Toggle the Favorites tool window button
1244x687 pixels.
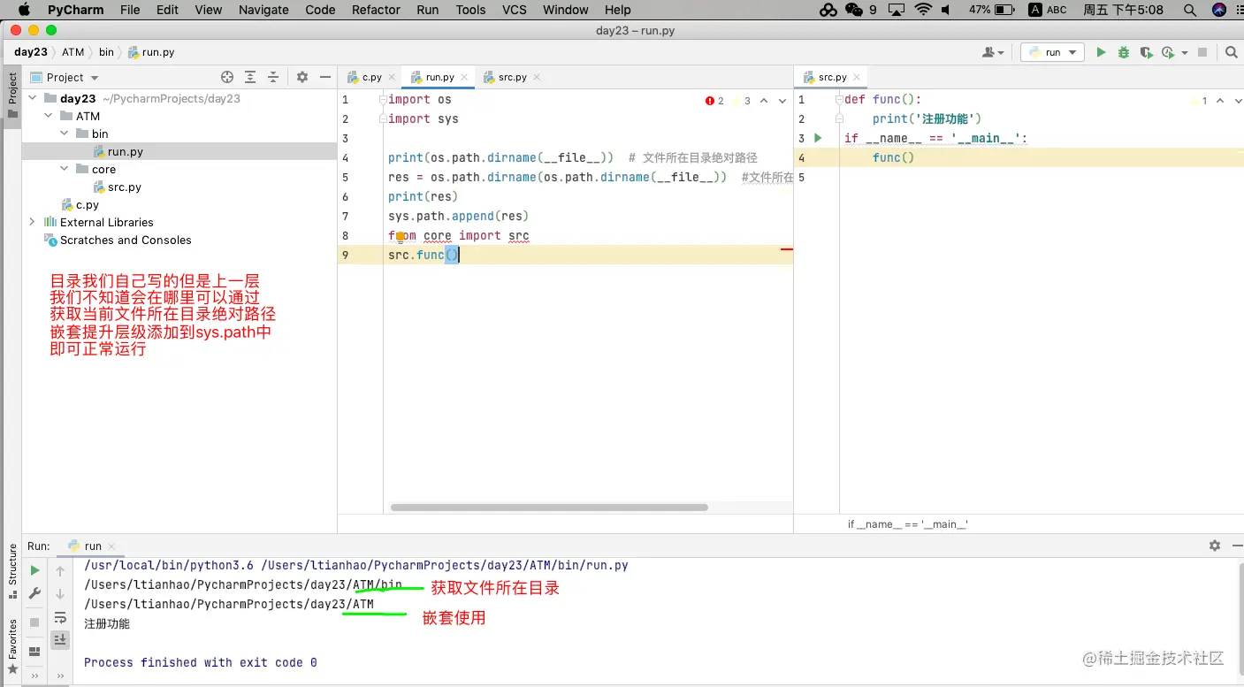tap(12, 645)
